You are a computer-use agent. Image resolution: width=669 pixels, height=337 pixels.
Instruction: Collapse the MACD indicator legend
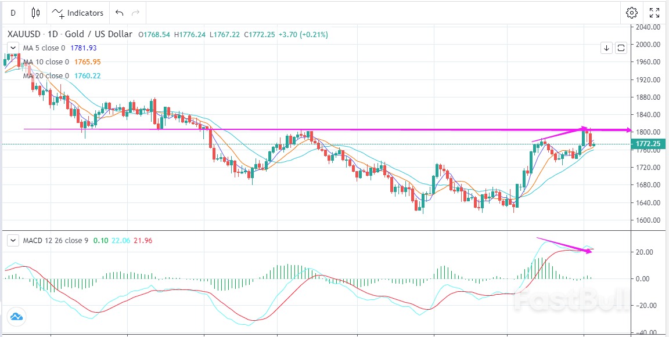[13, 240]
